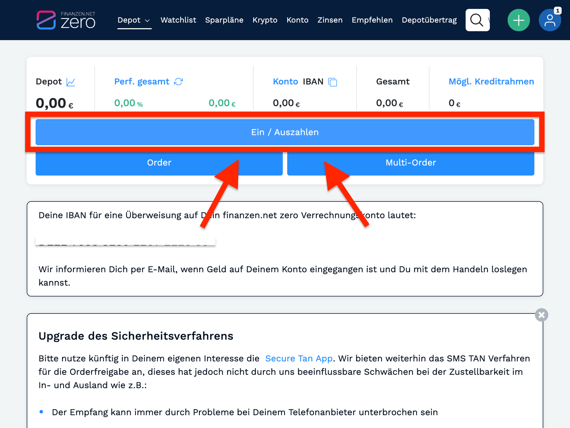Expand the Depot dropdown chevron
The width and height of the screenshot is (570, 428).
[147, 21]
